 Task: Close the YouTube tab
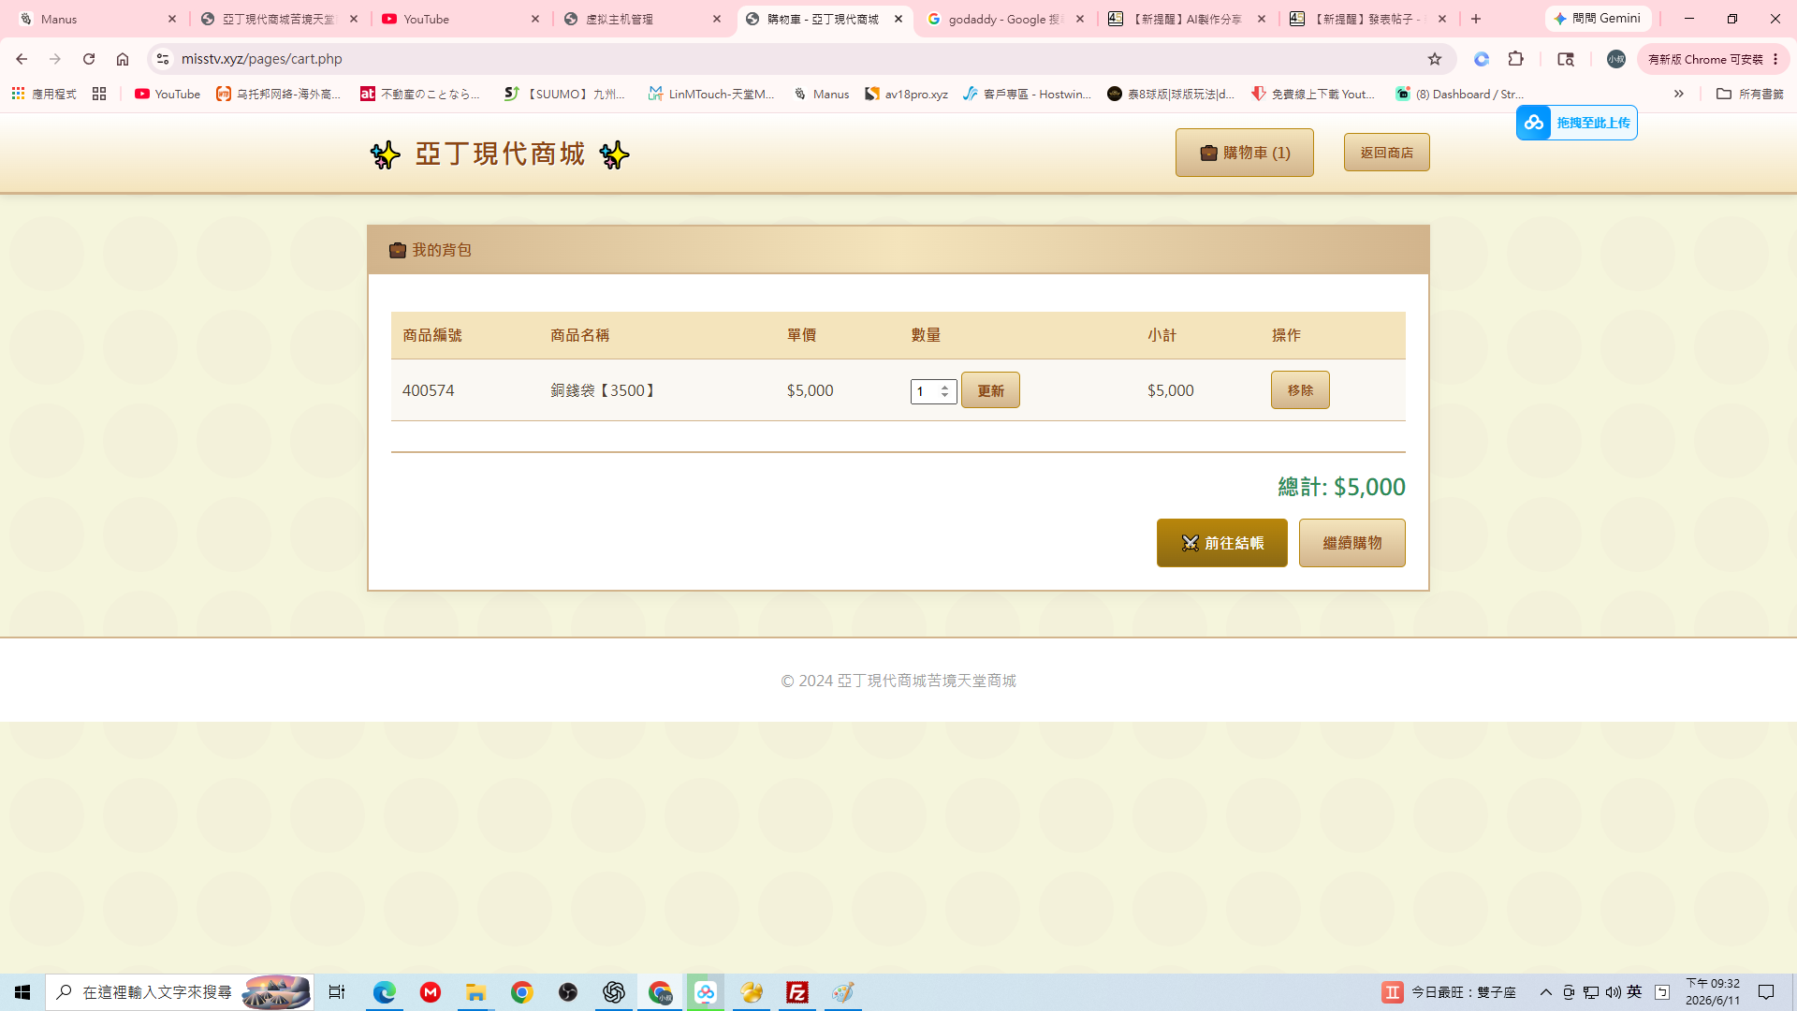click(x=535, y=19)
